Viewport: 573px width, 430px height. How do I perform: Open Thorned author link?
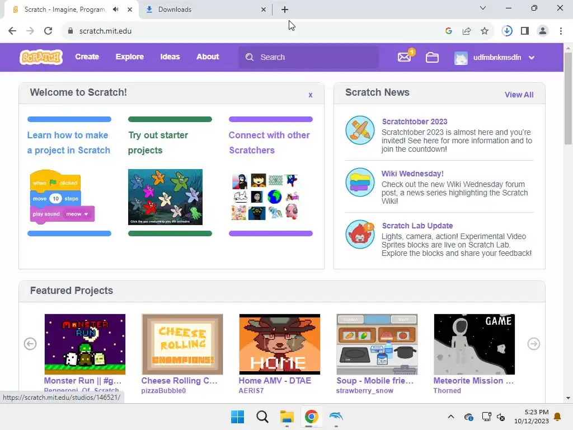[447, 390]
